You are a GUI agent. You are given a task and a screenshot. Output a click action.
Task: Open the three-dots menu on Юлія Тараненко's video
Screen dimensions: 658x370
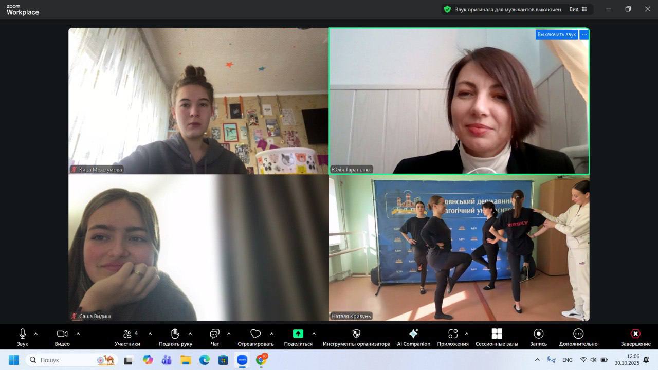click(584, 34)
